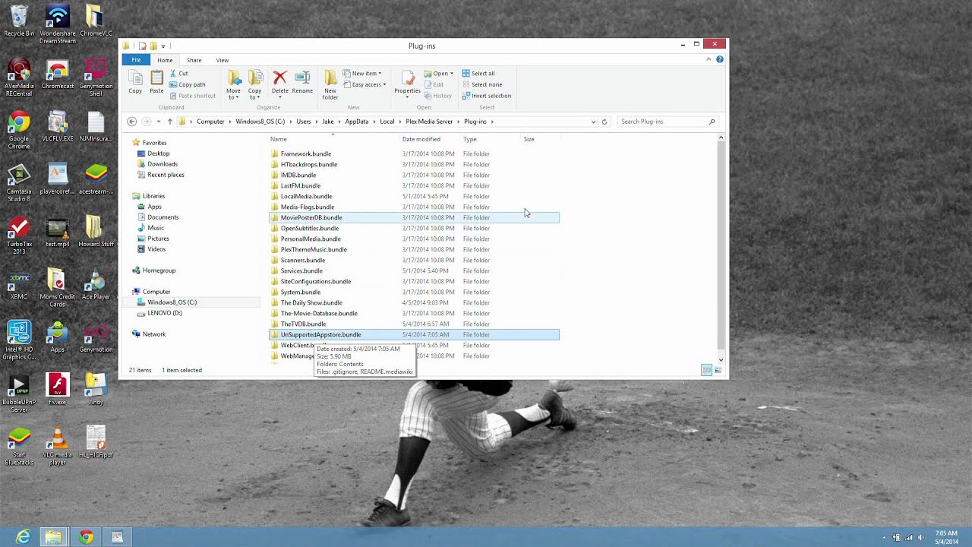Click the file list vertical scrollbar
The image size is (972, 547).
pyautogui.click(x=721, y=248)
